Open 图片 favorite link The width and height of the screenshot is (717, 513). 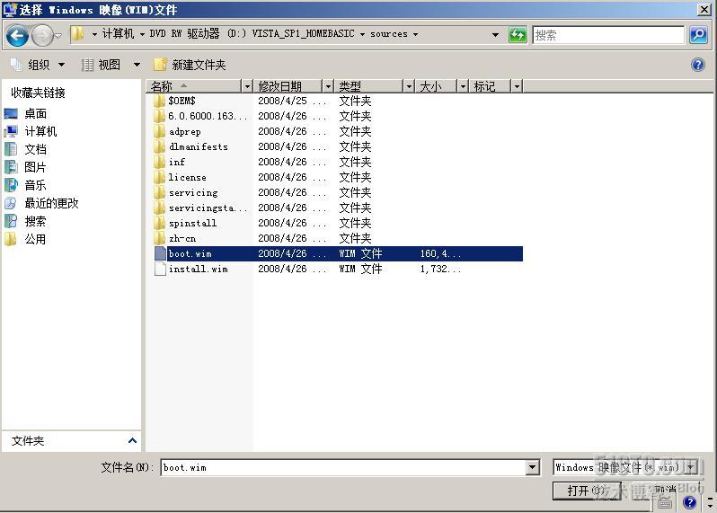click(25, 167)
